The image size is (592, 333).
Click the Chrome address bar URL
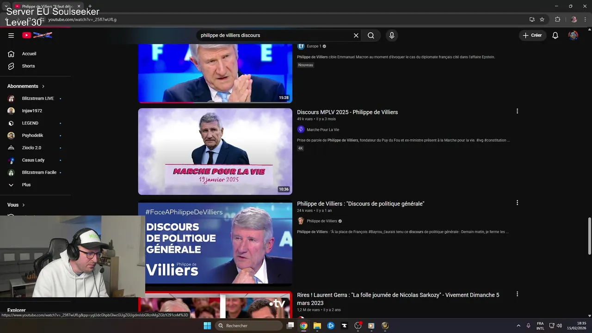click(82, 19)
